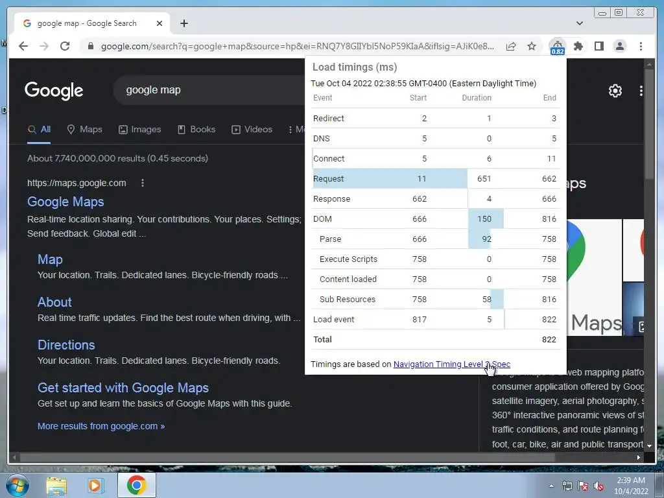Switch to the Images results tab
This screenshot has width=664, height=498.
coord(140,130)
